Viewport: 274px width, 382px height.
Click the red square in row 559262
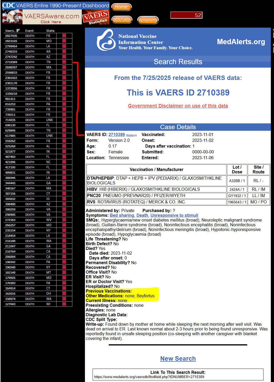click(64, 141)
